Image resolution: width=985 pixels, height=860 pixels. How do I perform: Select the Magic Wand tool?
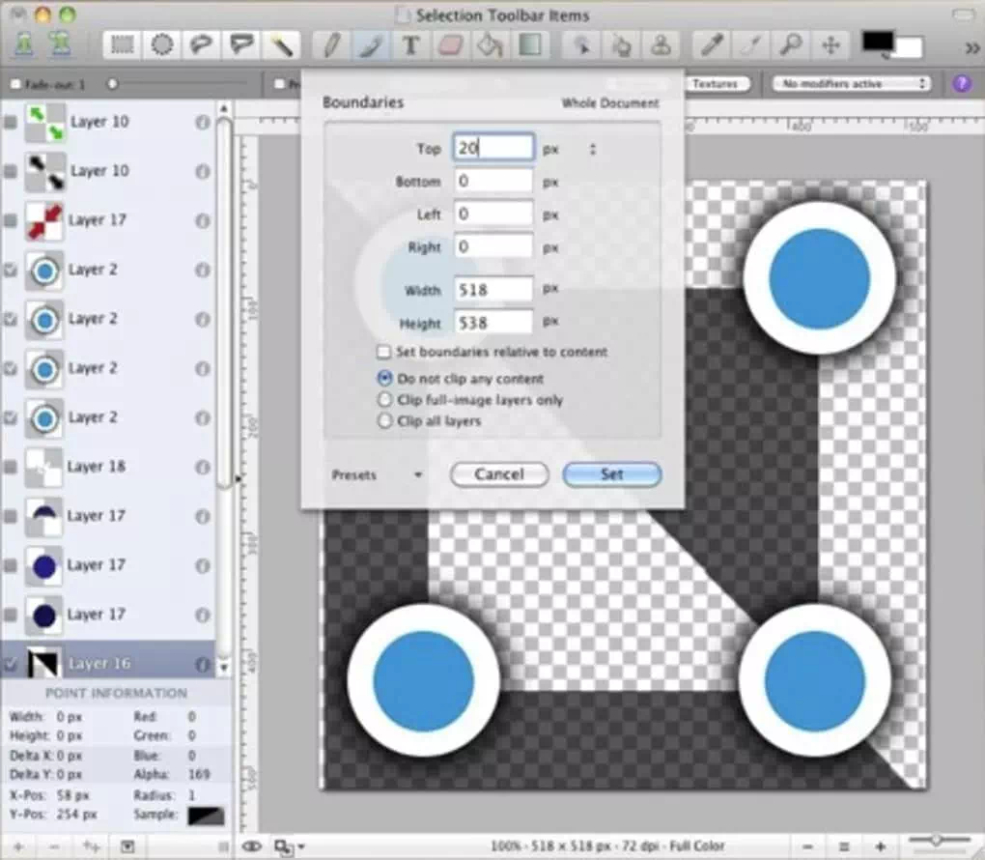[280, 45]
